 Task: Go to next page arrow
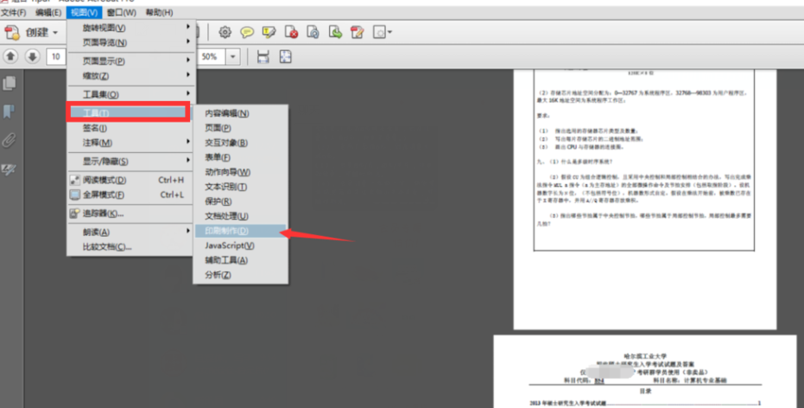(32, 56)
